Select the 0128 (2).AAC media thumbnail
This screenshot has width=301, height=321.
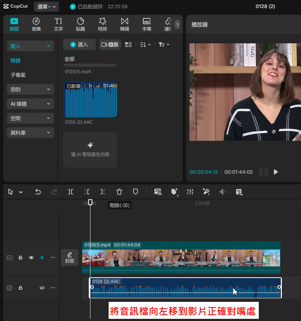pyautogui.click(x=90, y=100)
